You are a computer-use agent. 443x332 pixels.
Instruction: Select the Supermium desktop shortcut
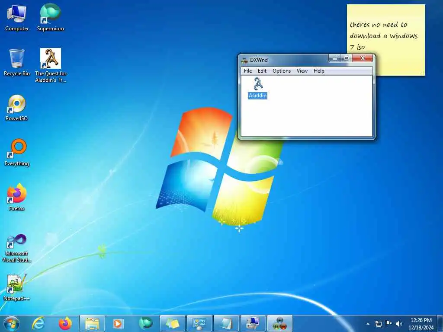[50, 18]
